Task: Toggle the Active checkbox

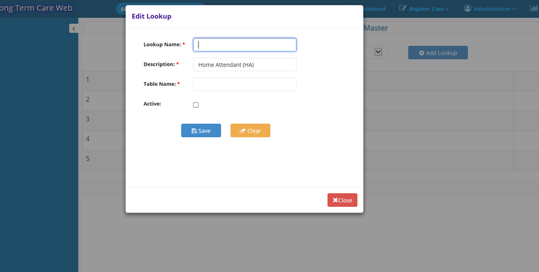Action: pyautogui.click(x=196, y=105)
